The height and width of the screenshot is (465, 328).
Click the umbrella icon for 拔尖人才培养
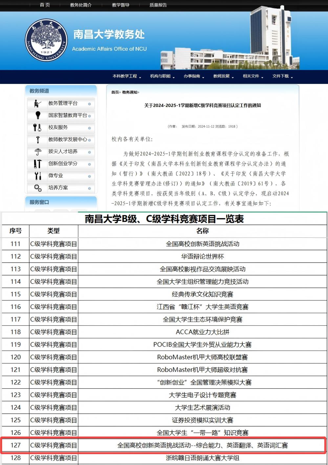coord(38,152)
